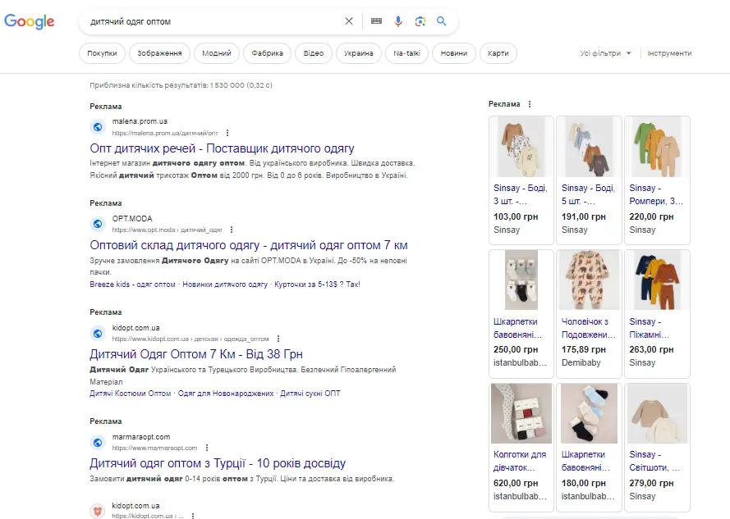730x519 pixels.
Task: Click the OPT.MODA globe favicon
Action: coord(98,224)
